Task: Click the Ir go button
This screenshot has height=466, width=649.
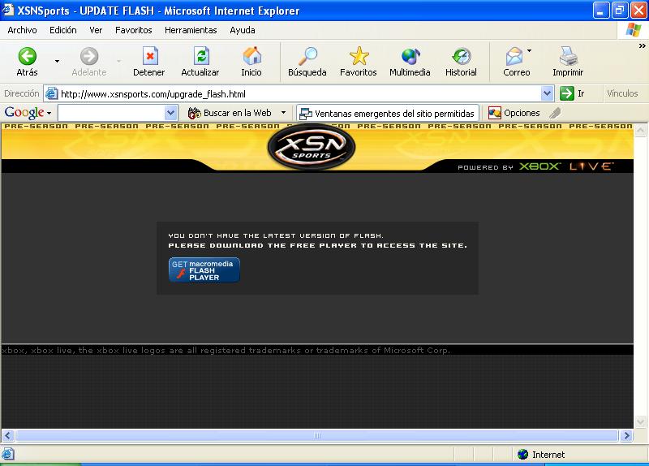Action: 573,93
